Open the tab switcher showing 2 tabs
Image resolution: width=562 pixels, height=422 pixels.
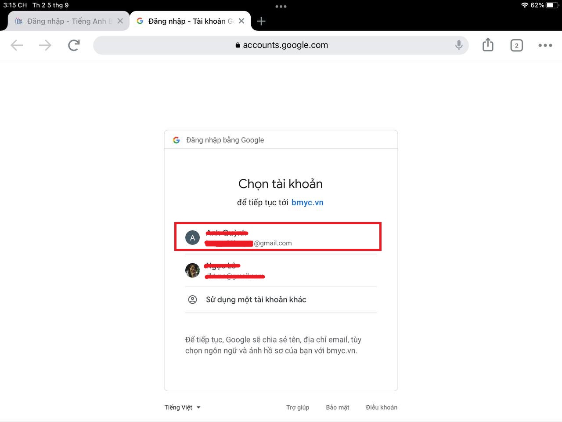[516, 45]
